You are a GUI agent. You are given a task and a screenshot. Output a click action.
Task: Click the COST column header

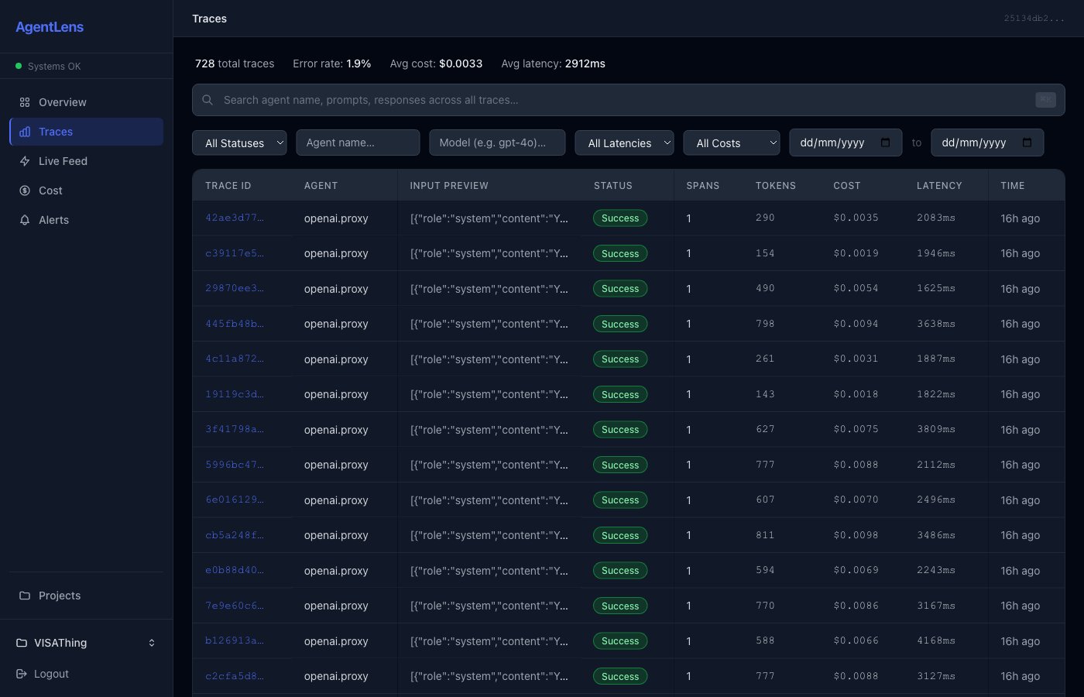pyautogui.click(x=847, y=186)
